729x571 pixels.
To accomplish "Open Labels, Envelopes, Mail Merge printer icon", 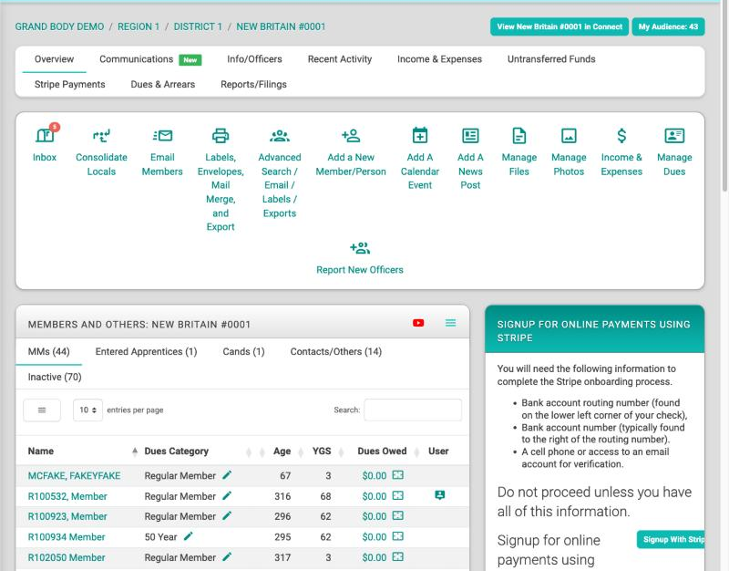I will [221, 135].
